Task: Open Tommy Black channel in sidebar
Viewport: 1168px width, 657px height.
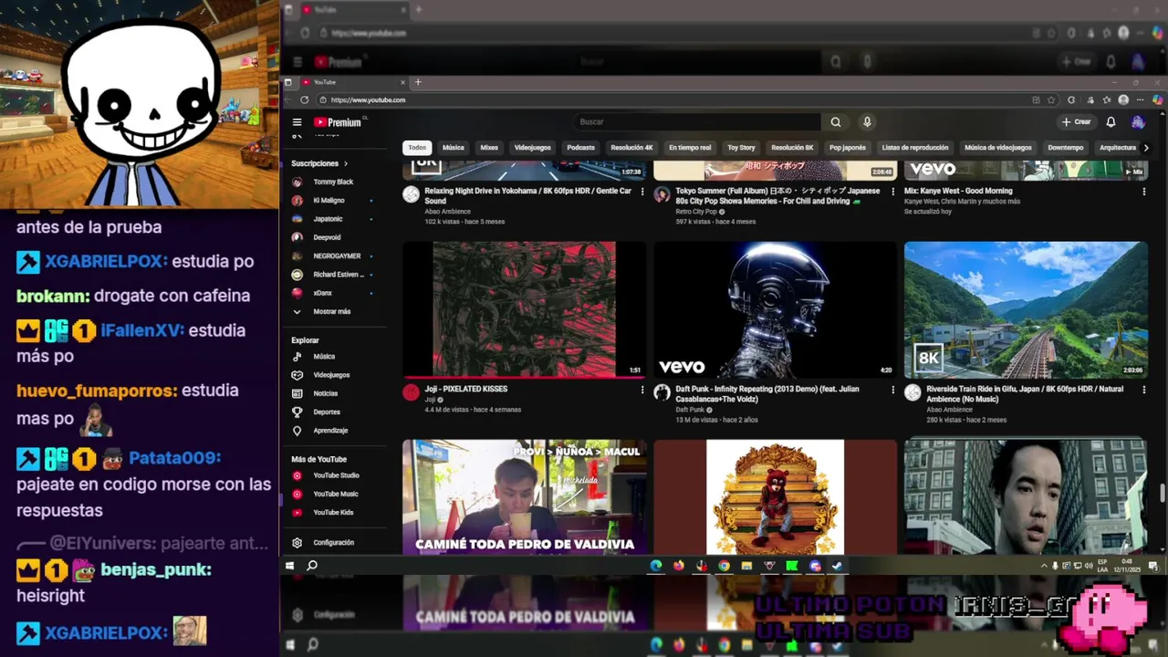Action: pos(333,182)
